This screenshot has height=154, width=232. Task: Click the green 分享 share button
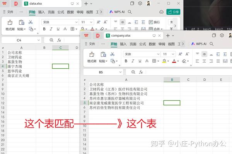[x=173, y=12]
